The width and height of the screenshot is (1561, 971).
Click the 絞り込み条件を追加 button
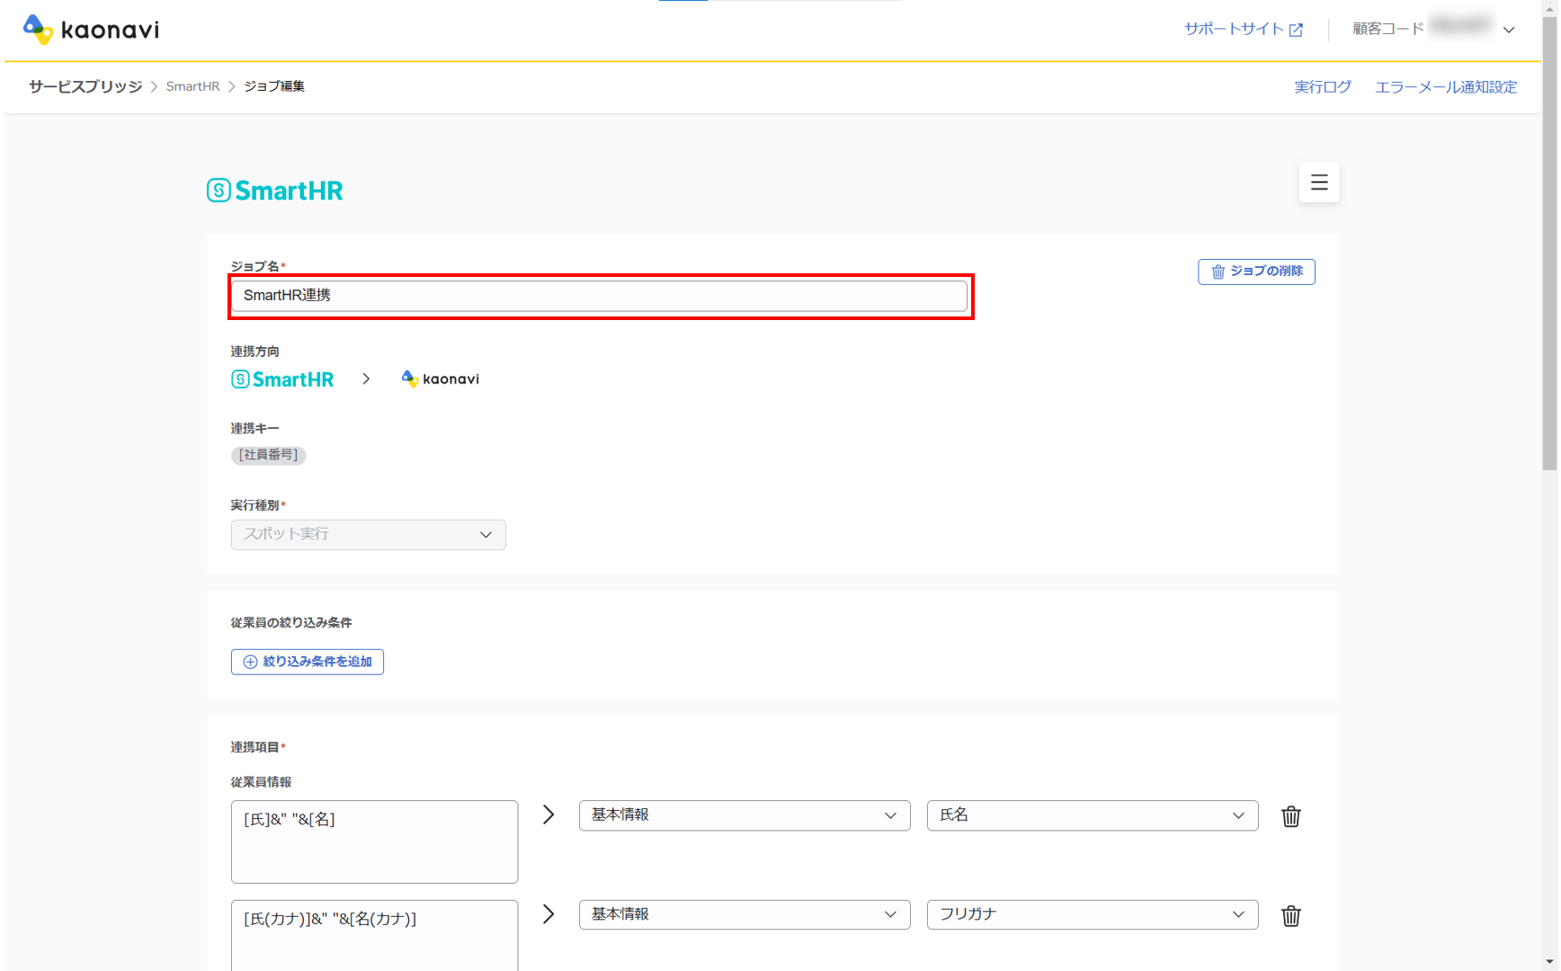tap(308, 662)
